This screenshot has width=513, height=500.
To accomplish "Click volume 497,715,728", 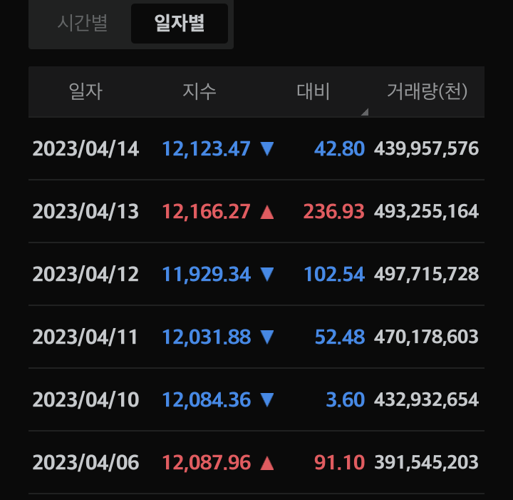I will click(426, 274).
